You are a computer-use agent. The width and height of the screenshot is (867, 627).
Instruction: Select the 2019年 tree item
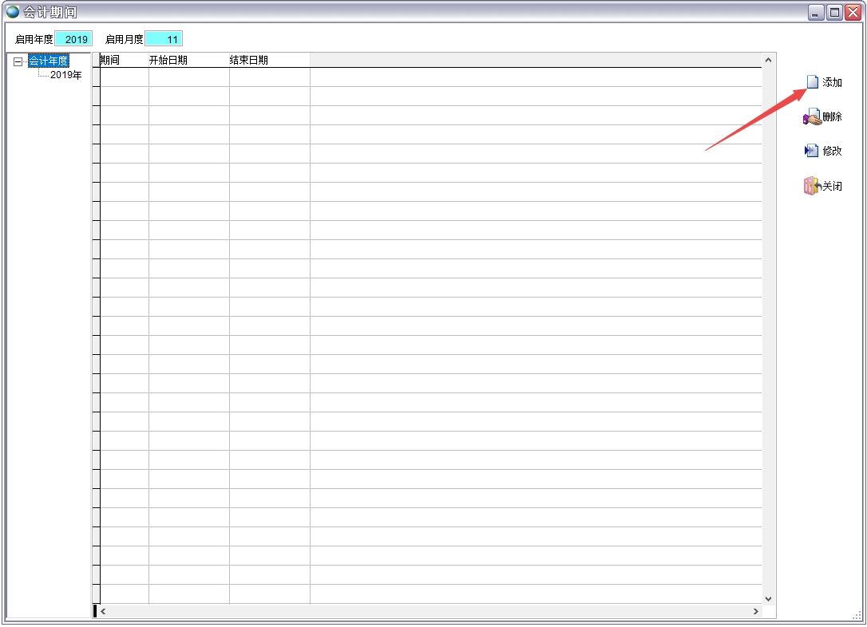(x=65, y=75)
